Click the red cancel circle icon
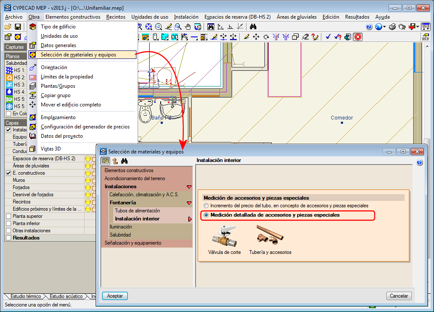The height and width of the screenshot is (312, 434). 358,37
